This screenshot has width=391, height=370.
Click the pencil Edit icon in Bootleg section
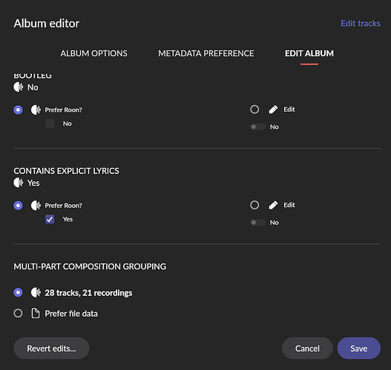tap(273, 110)
